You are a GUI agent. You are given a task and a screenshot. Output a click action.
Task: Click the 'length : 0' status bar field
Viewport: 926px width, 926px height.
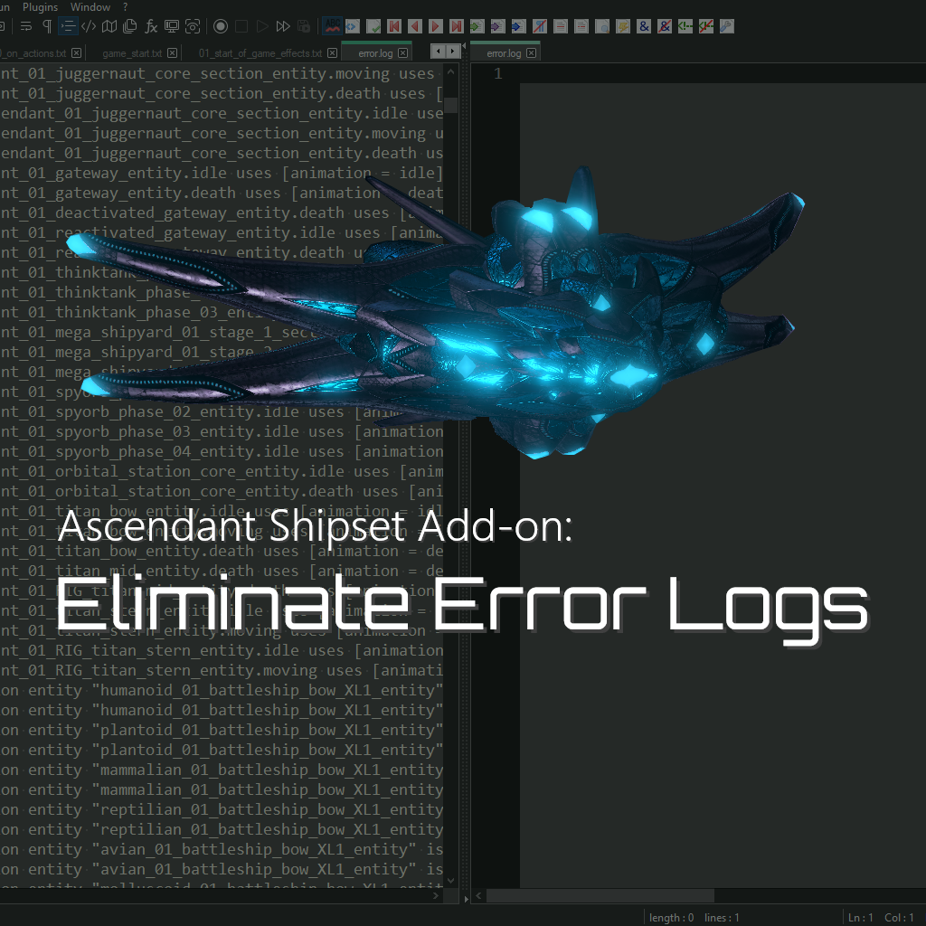[671, 918]
